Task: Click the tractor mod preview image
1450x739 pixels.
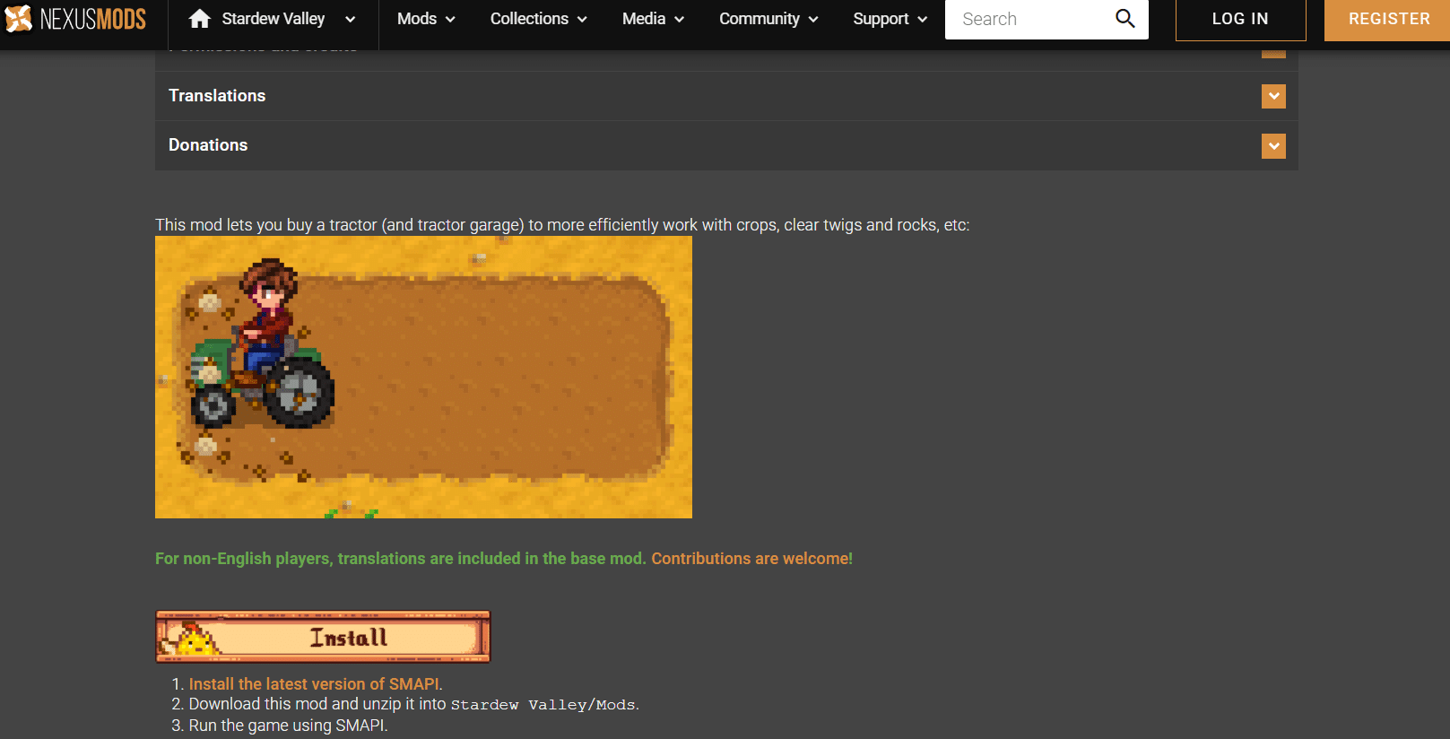Action: [423, 377]
